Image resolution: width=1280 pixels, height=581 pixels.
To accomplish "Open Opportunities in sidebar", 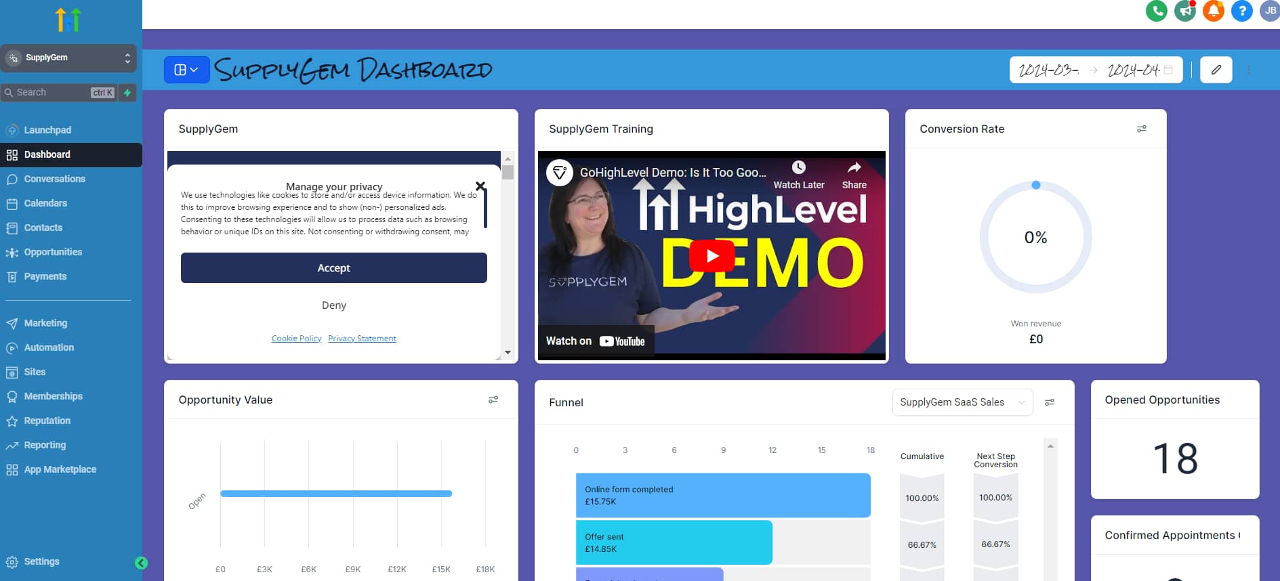I will pyautogui.click(x=71, y=252).
